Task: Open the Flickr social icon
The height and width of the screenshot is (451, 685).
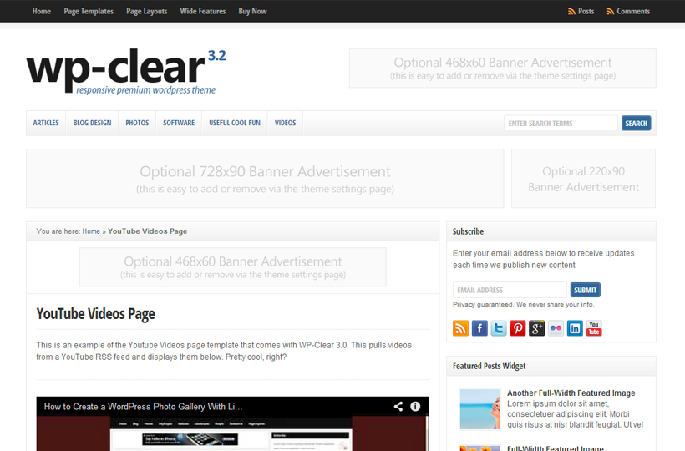Action: (x=556, y=328)
